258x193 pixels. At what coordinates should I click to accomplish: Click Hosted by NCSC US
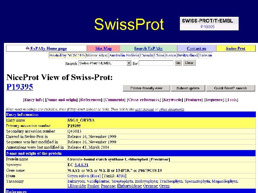(x=67, y=55)
